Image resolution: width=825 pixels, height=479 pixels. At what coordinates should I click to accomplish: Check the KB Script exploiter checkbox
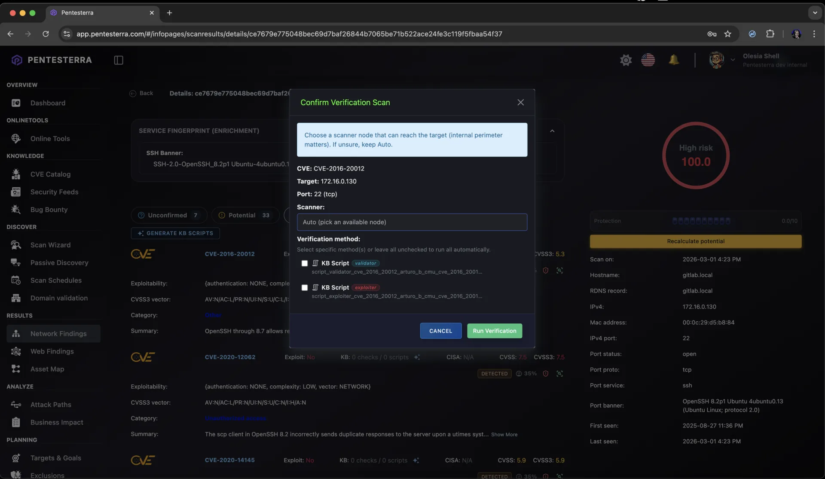[305, 287]
